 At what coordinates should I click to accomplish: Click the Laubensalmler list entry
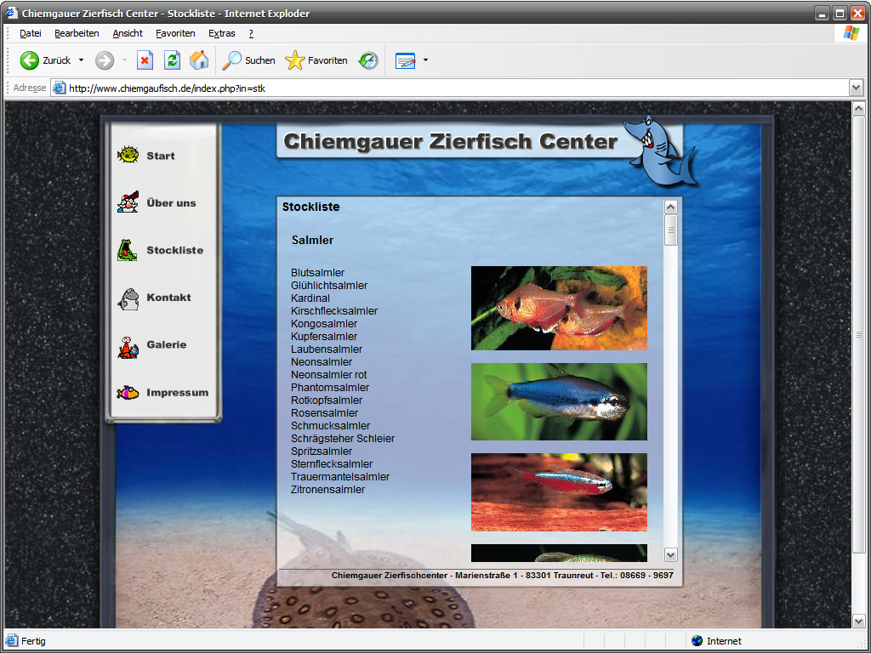tap(327, 349)
